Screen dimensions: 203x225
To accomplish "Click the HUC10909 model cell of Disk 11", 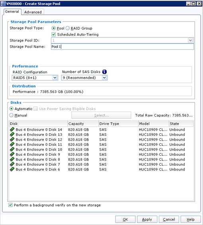I will click(153, 145).
